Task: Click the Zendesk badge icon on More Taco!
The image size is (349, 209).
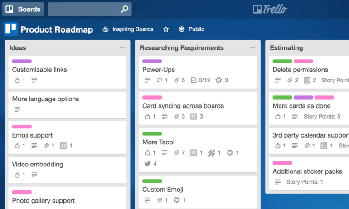Action: (212, 152)
